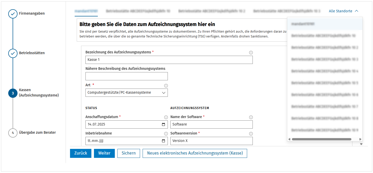Click info icon next to Art field
The height and width of the screenshot is (173, 373).
pos(166,86)
